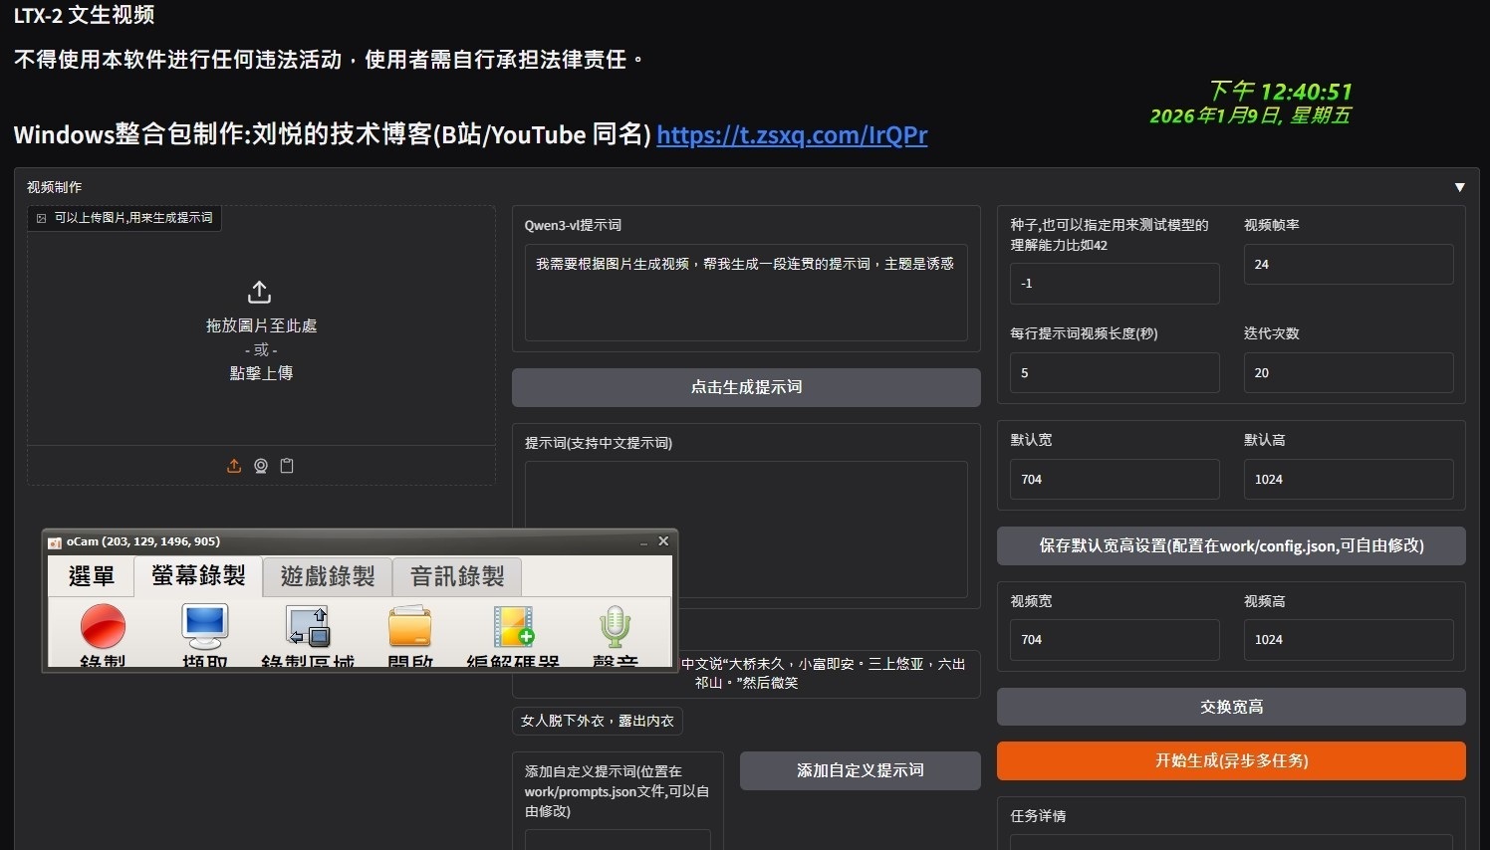Click the orange upload icon below image area
1490x850 pixels.
[x=234, y=466]
